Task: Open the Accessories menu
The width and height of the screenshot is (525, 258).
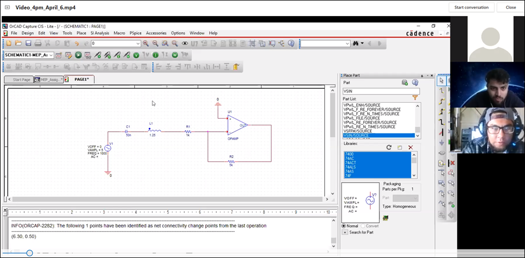Action: pyautogui.click(x=156, y=33)
